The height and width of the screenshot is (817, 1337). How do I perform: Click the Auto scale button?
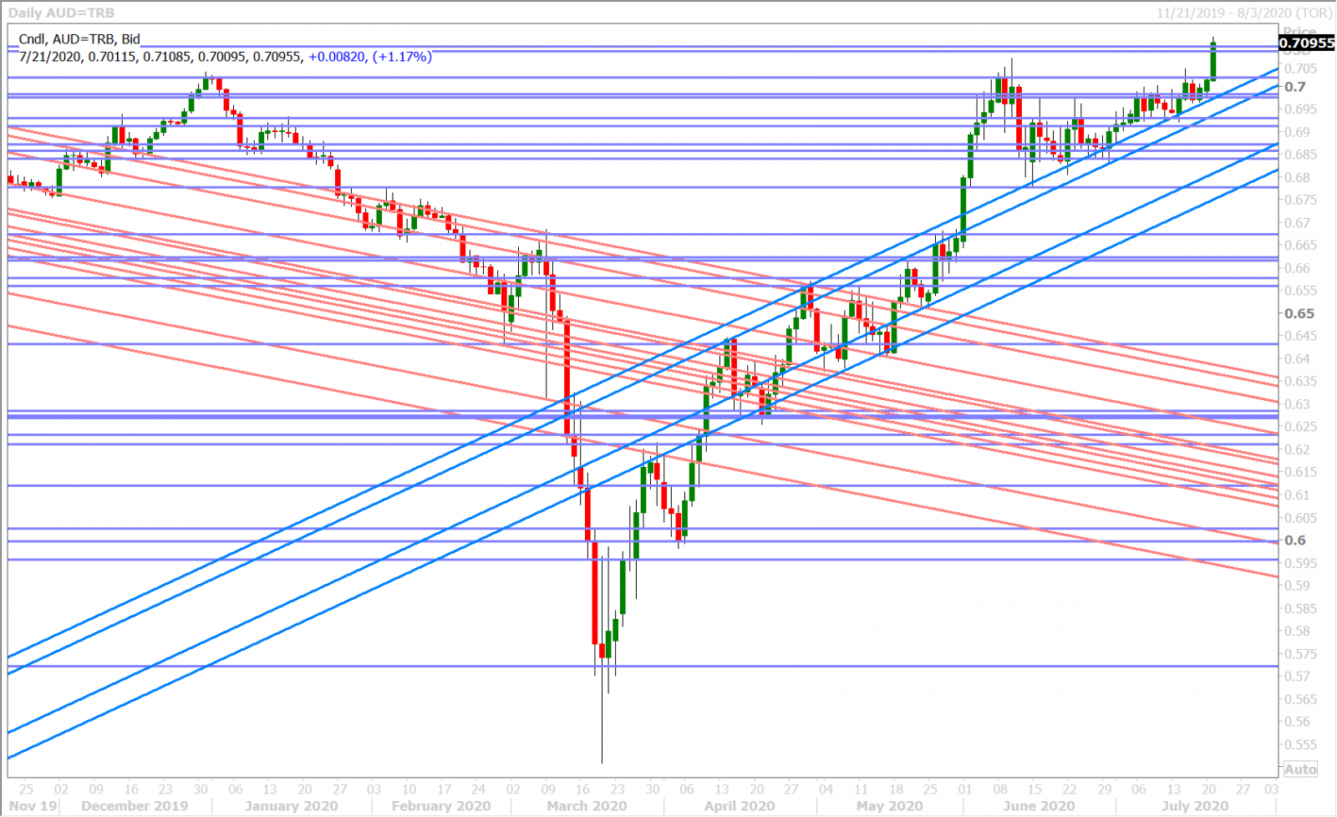click(1299, 769)
